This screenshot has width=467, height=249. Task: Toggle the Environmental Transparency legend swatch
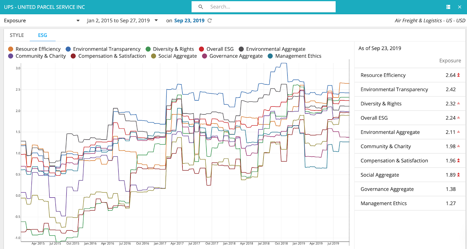(x=68, y=49)
